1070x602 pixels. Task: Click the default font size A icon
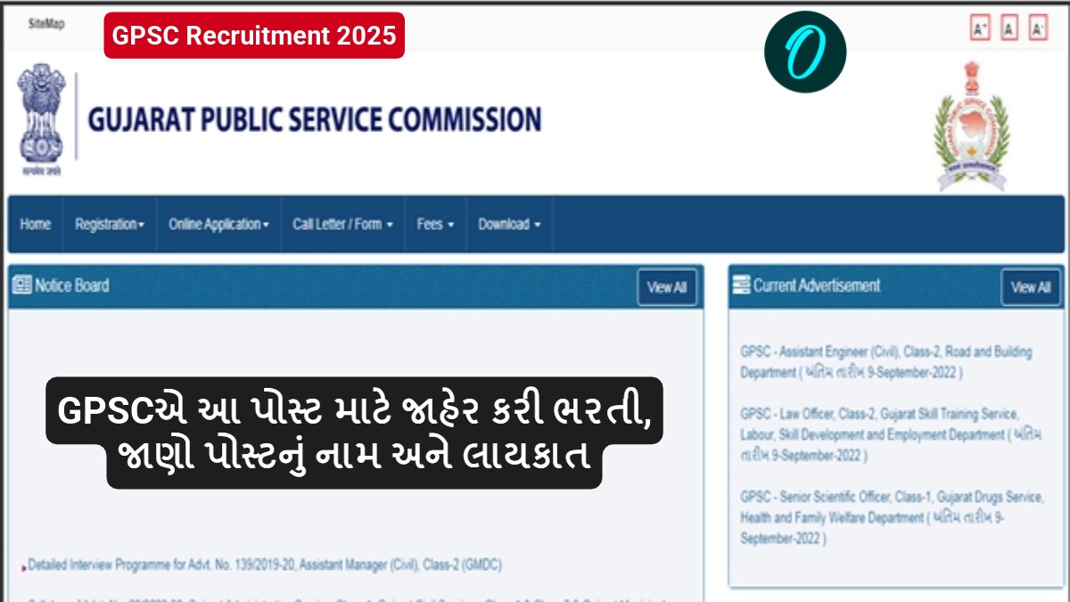coord(1009,29)
